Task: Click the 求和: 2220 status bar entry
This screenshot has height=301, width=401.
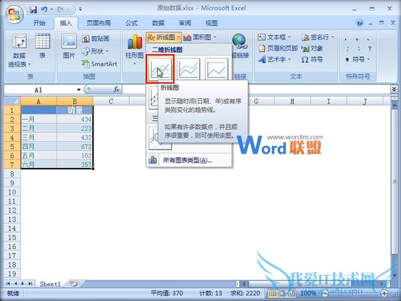Action: pyautogui.click(x=245, y=294)
